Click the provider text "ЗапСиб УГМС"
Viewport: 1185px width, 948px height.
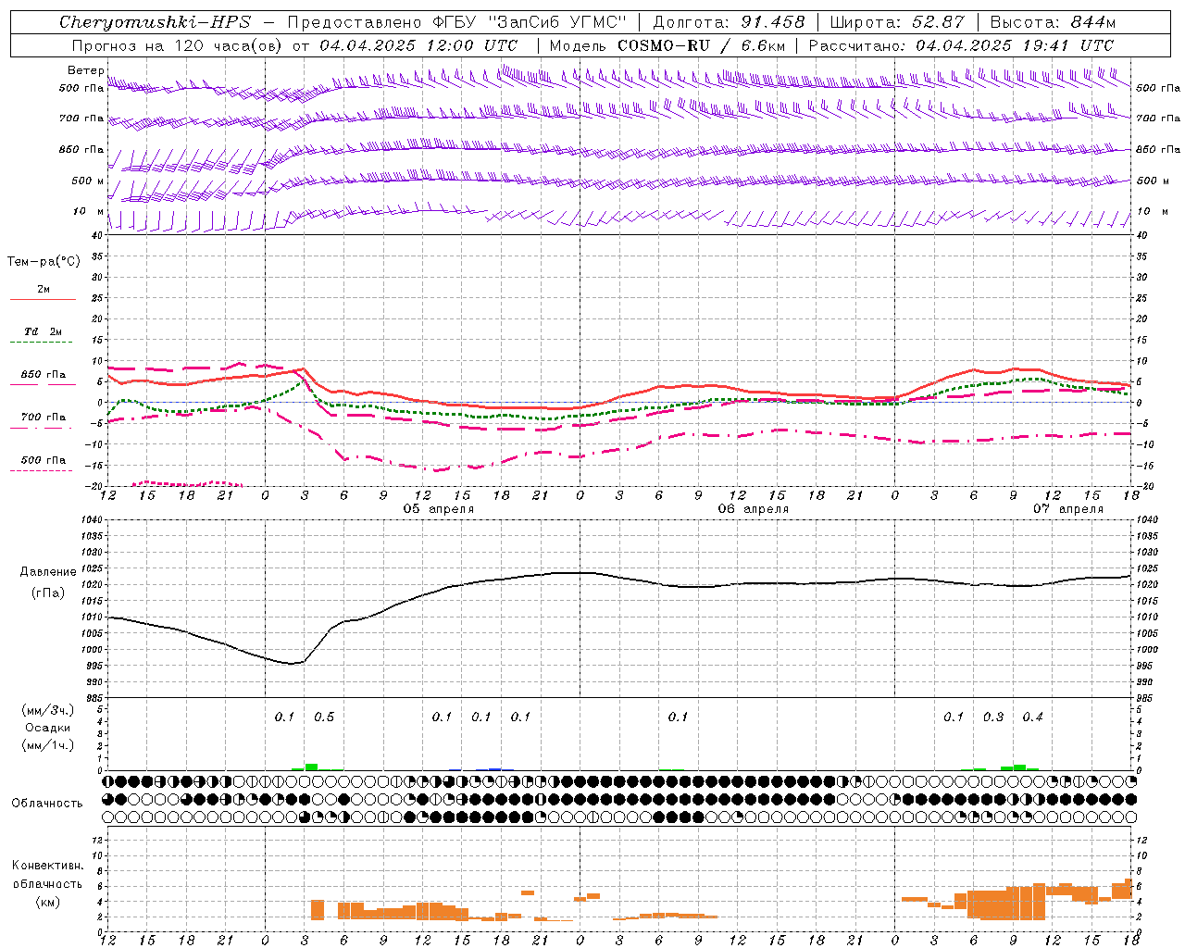(x=556, y=22)
